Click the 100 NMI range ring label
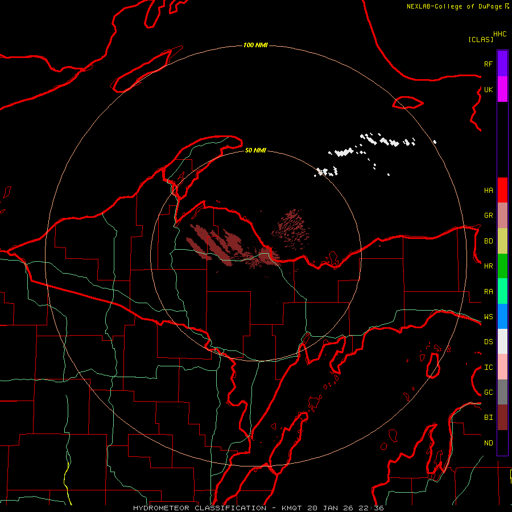This screenshot has height=512, width=512. (255, 45)
